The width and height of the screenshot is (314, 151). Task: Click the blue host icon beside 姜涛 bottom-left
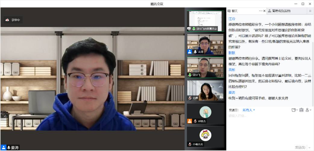pos(4,147)
